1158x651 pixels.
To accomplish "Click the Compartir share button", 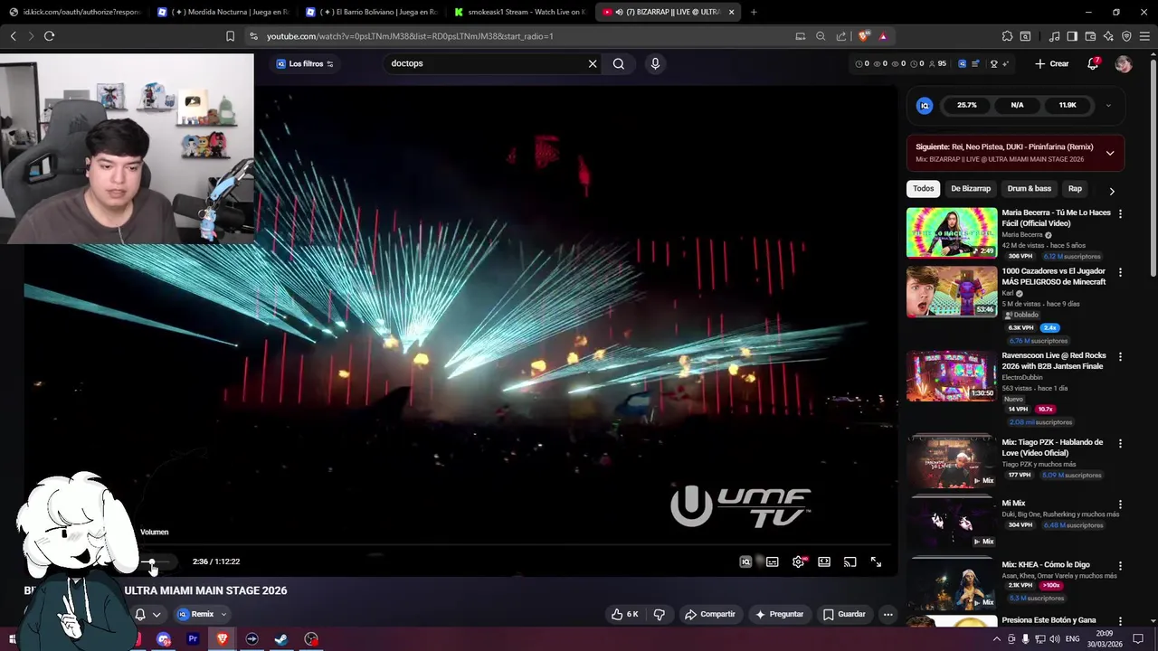I will (x=709, y=614).
